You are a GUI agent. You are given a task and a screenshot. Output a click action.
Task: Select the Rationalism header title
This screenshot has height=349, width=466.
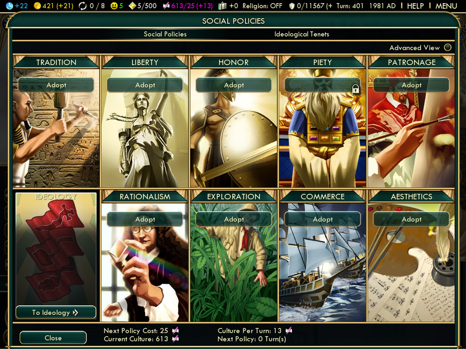[x=145, y=196]
